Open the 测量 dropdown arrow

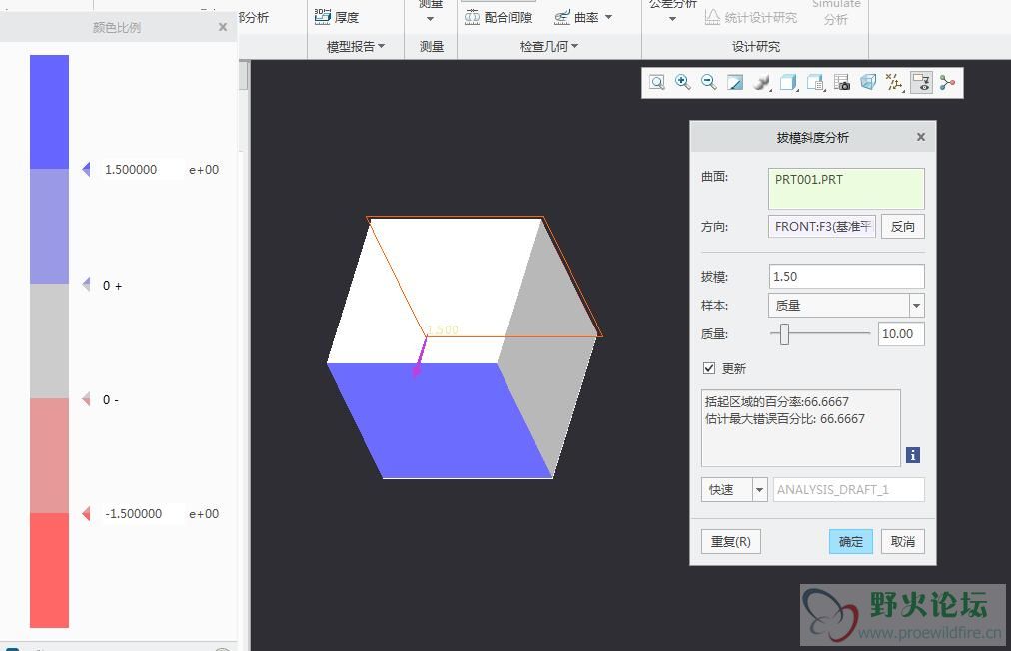tap(430, 19)
